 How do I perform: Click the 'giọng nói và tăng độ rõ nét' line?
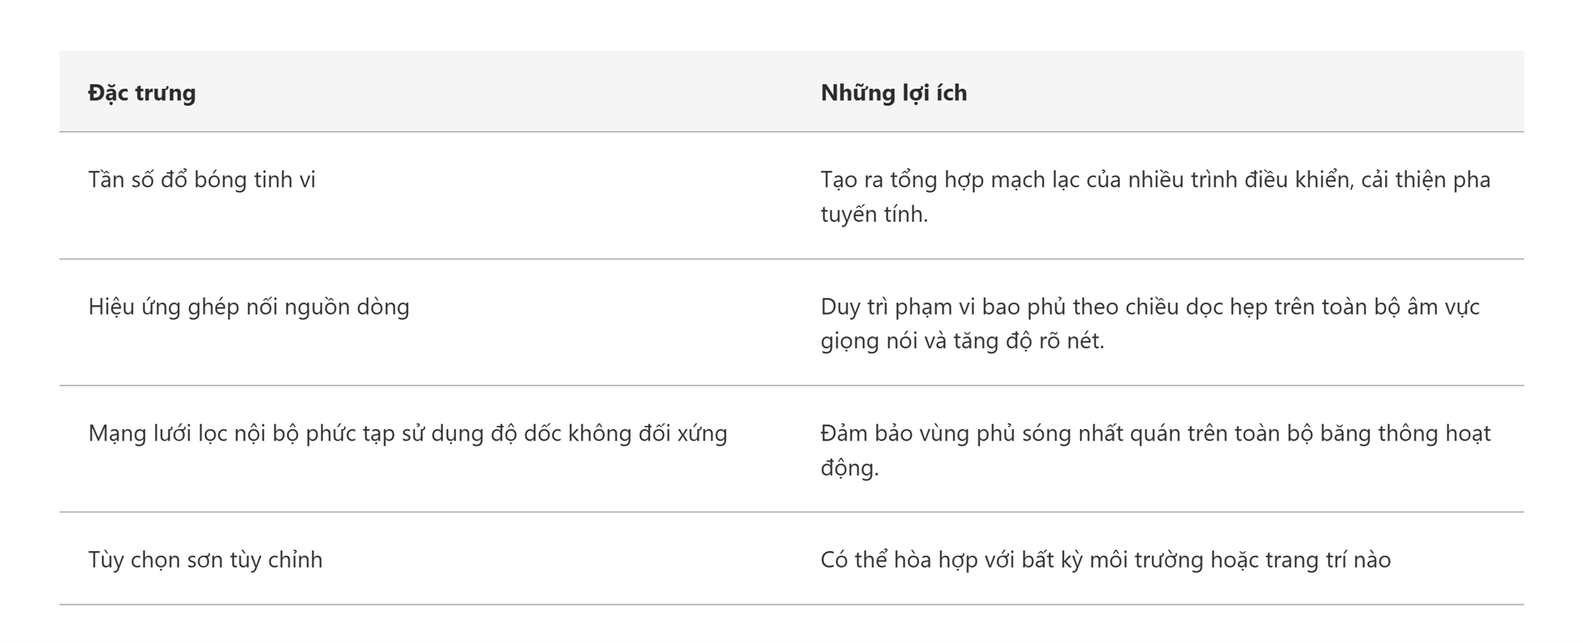(962, 341)
